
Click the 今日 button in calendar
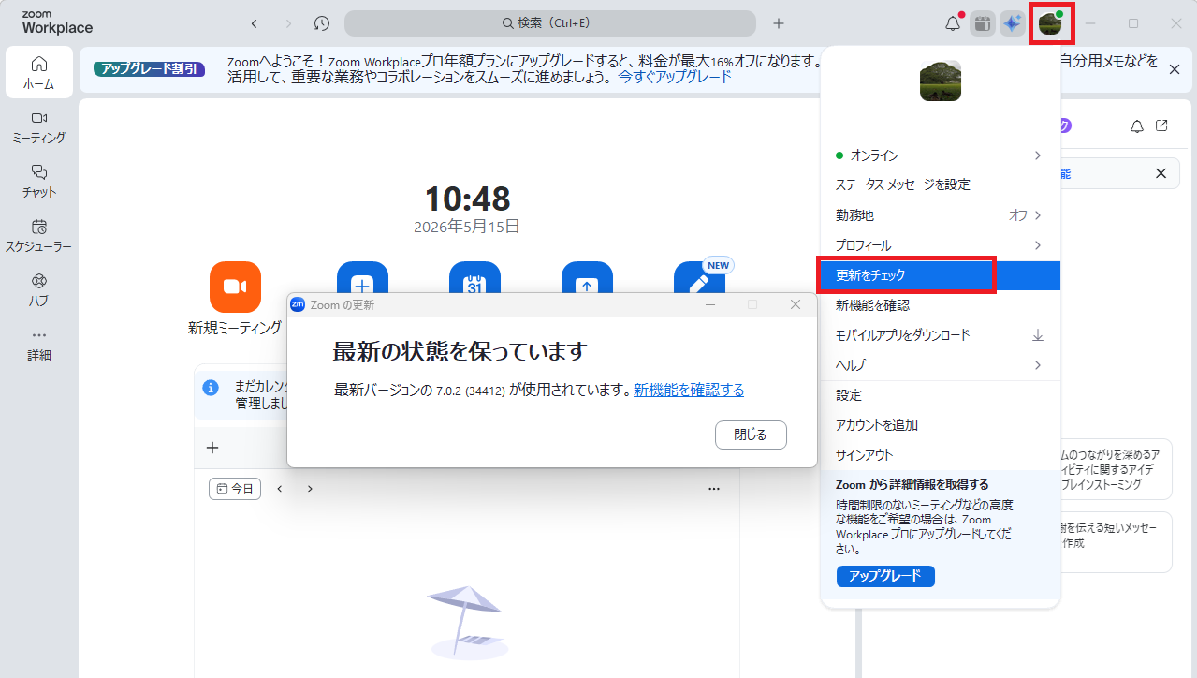point(235,489)
